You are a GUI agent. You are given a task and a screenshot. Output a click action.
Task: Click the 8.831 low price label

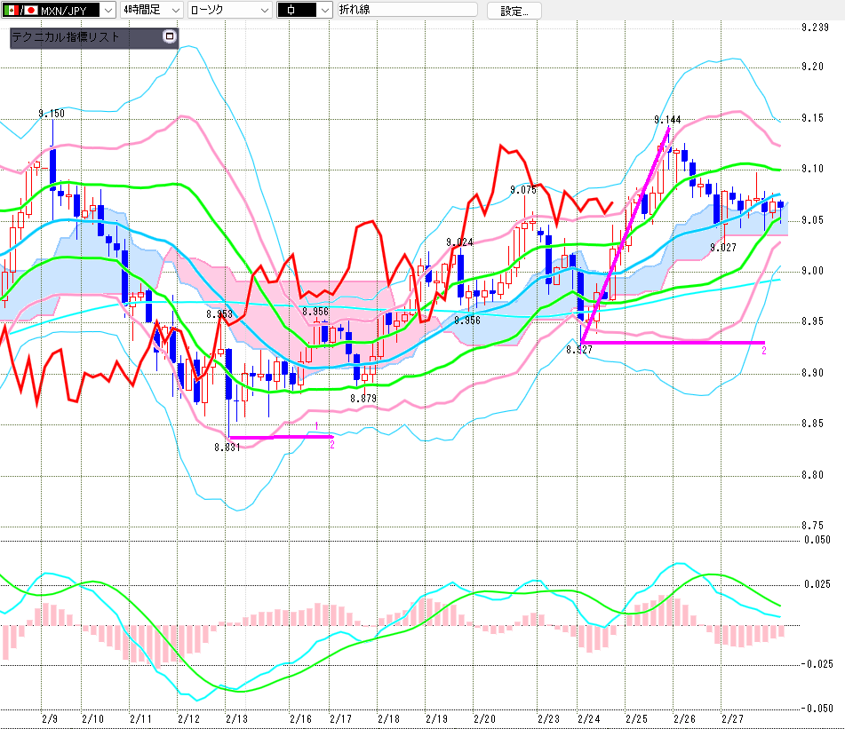coord(227,448)
